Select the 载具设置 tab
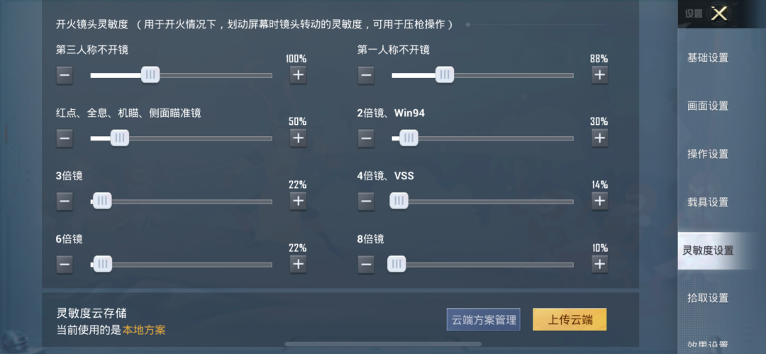The height and width of the screenshot is (354, 766). (708, 202)
